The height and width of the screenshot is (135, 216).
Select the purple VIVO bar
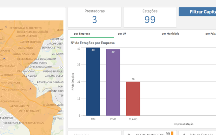pyautogui.click(x=113, y=82)
